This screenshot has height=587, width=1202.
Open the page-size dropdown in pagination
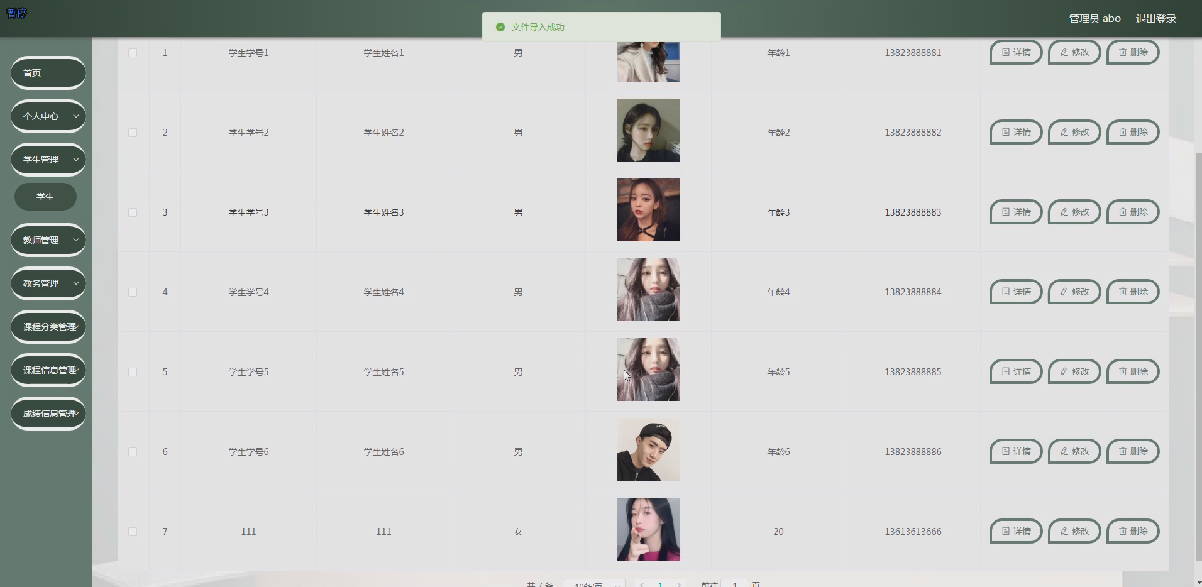click(x=593, y=583)
